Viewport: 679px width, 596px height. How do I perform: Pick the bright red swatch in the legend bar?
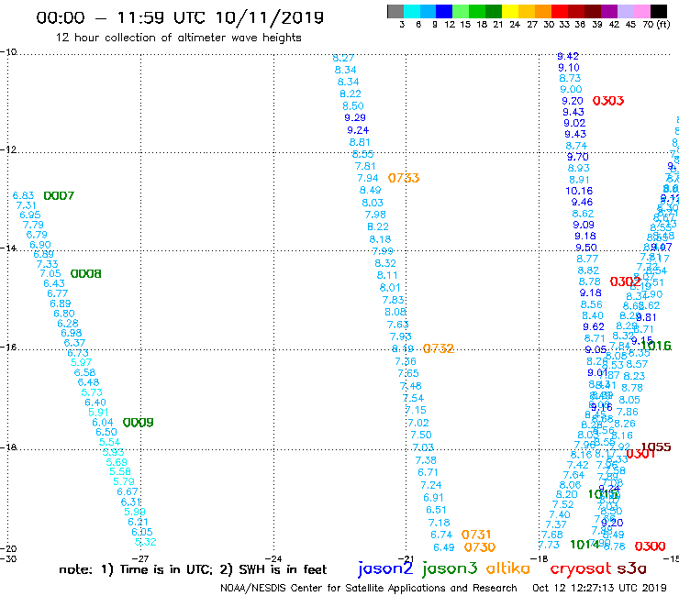559,11
